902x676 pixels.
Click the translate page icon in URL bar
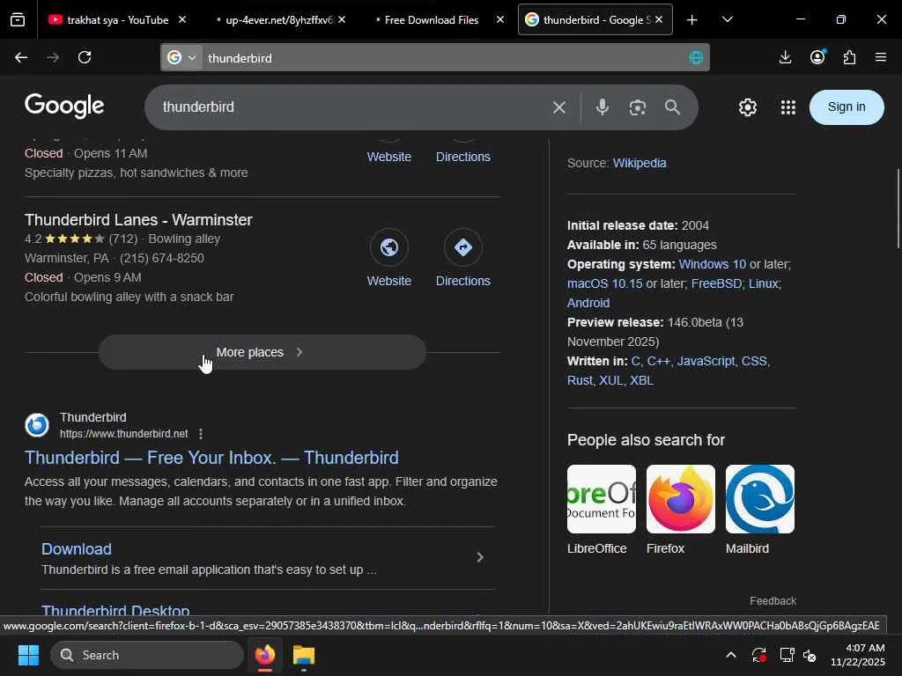[696, 57]
